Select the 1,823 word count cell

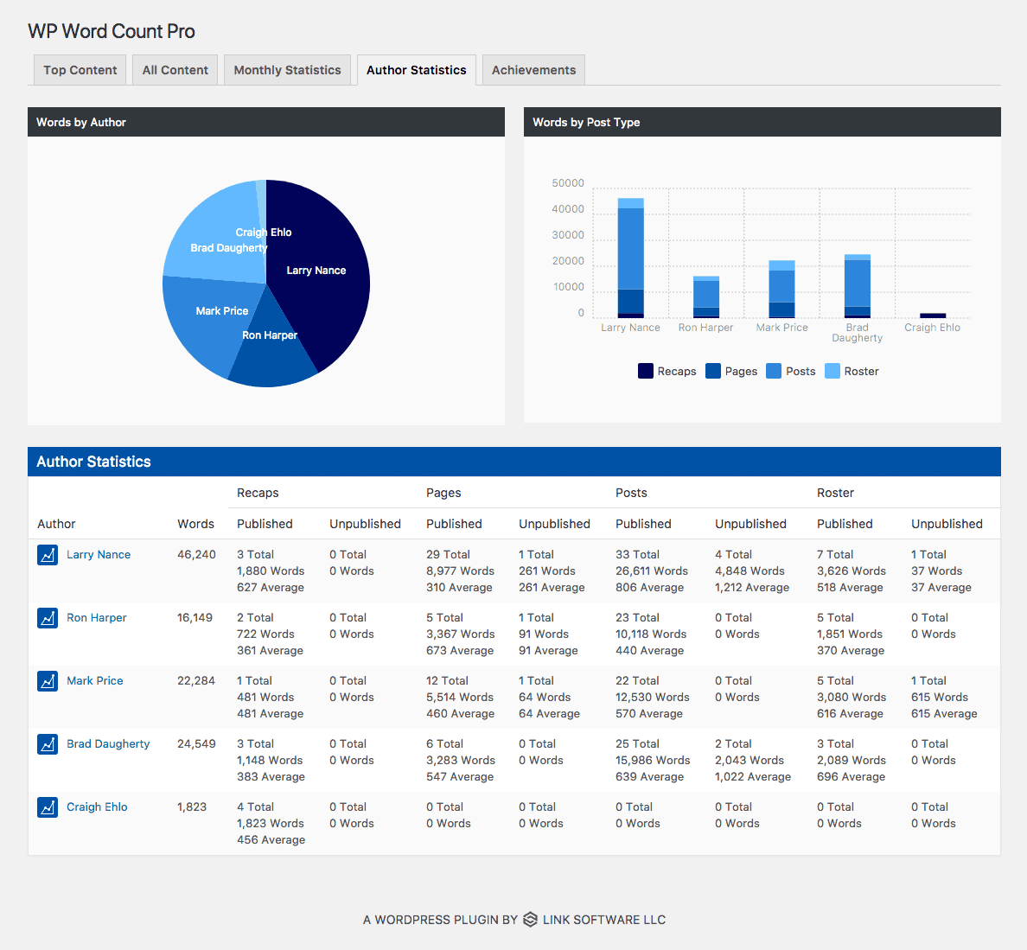pos(192,807)
